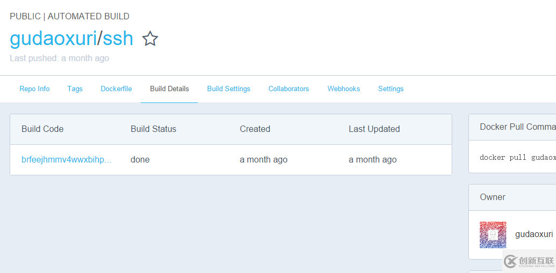The width and height of the screenshot is (556, 273).
Task: Select the Build Details tab
Action: [x=169, y=88]
